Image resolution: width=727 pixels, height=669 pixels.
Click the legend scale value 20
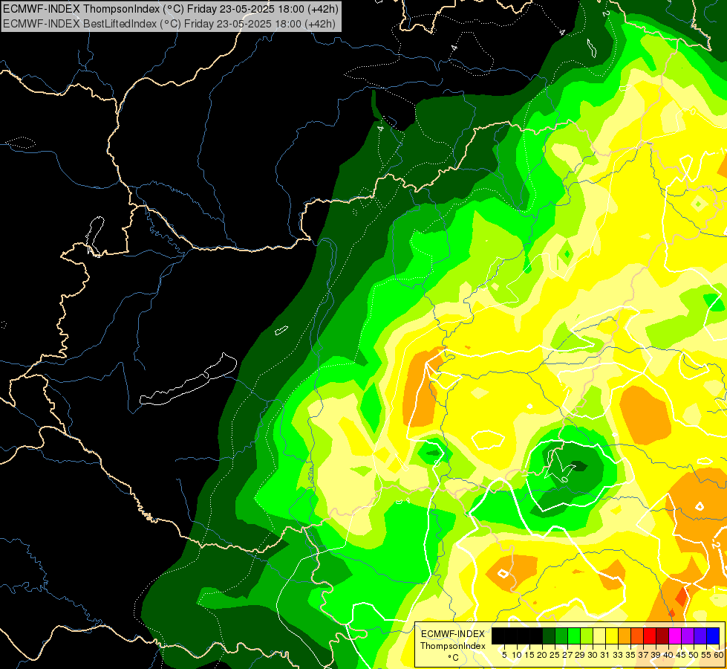[x=542, y=655]
